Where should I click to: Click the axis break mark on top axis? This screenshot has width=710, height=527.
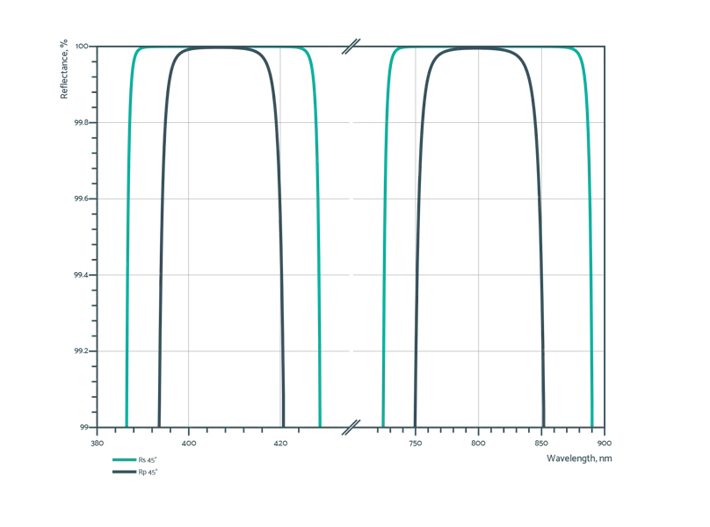[x=354, y=44]
